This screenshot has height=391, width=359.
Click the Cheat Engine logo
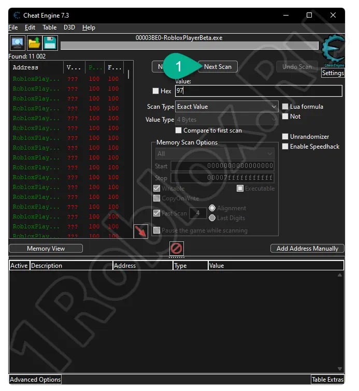pos(333,51)
